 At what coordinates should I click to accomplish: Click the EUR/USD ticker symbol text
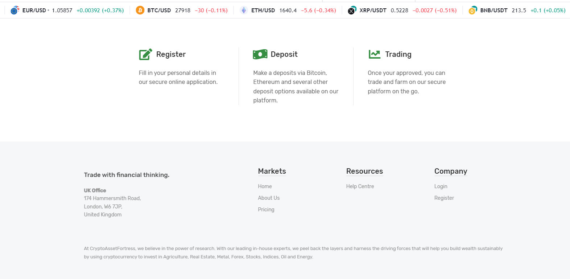pos(34,10)
